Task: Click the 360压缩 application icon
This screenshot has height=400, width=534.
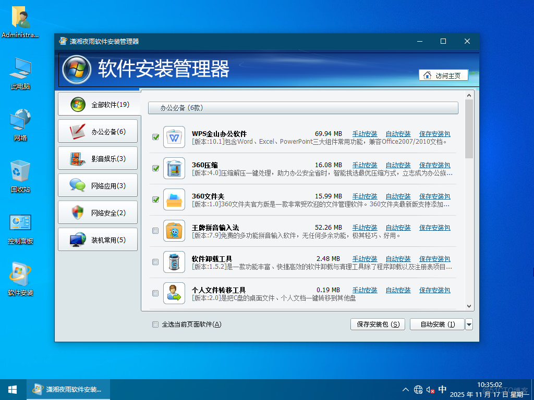Action: click(x=174, y=168)
